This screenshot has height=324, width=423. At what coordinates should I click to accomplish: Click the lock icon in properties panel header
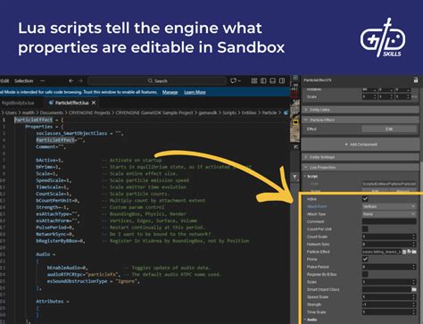[416, 80]
